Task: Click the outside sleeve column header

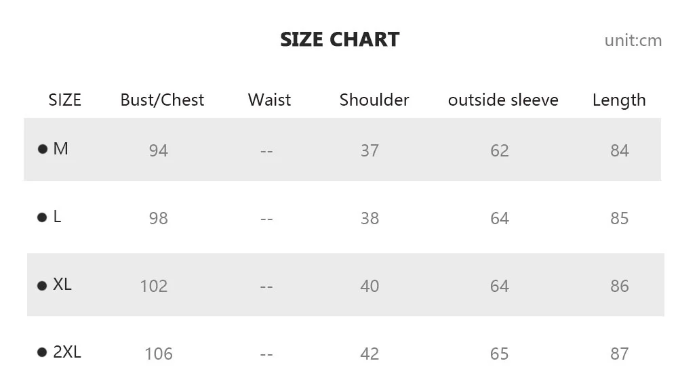Action: pyautogui.click(x=503, y=100)
